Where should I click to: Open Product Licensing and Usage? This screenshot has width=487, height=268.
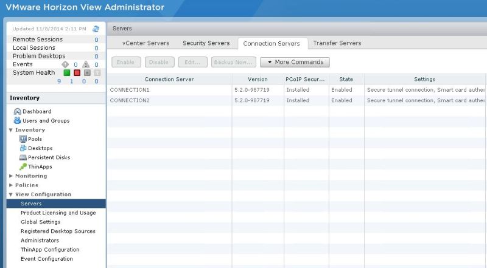58,213
